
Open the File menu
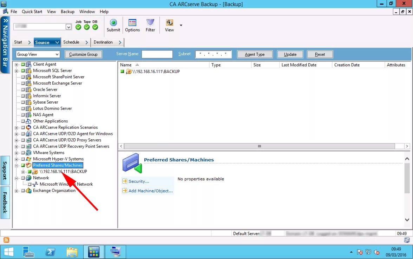[x=14, y=12]
